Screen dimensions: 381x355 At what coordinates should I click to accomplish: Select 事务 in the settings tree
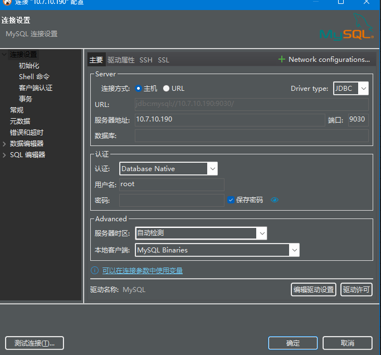tap(26, 99)
